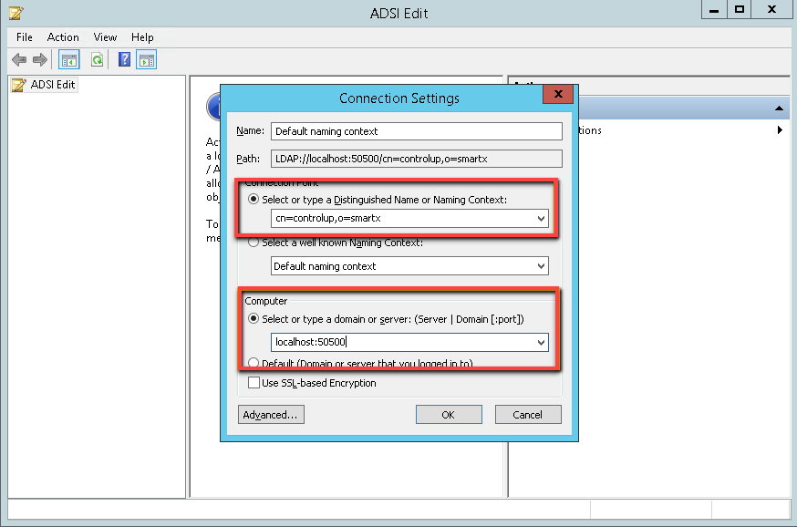The image size is (797, 527).
Task: Click into the Name text field
Action: (x=417, y=131)
